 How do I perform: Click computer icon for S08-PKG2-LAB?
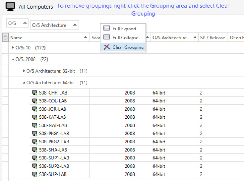tap(35, 142)
